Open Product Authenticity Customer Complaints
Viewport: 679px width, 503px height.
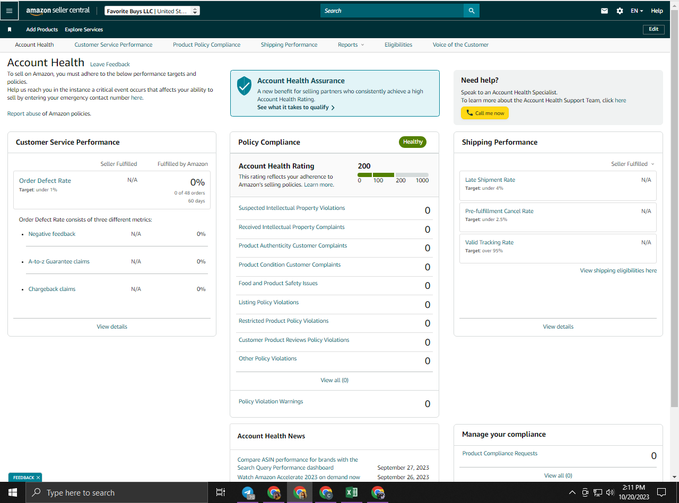coord(293,246)
